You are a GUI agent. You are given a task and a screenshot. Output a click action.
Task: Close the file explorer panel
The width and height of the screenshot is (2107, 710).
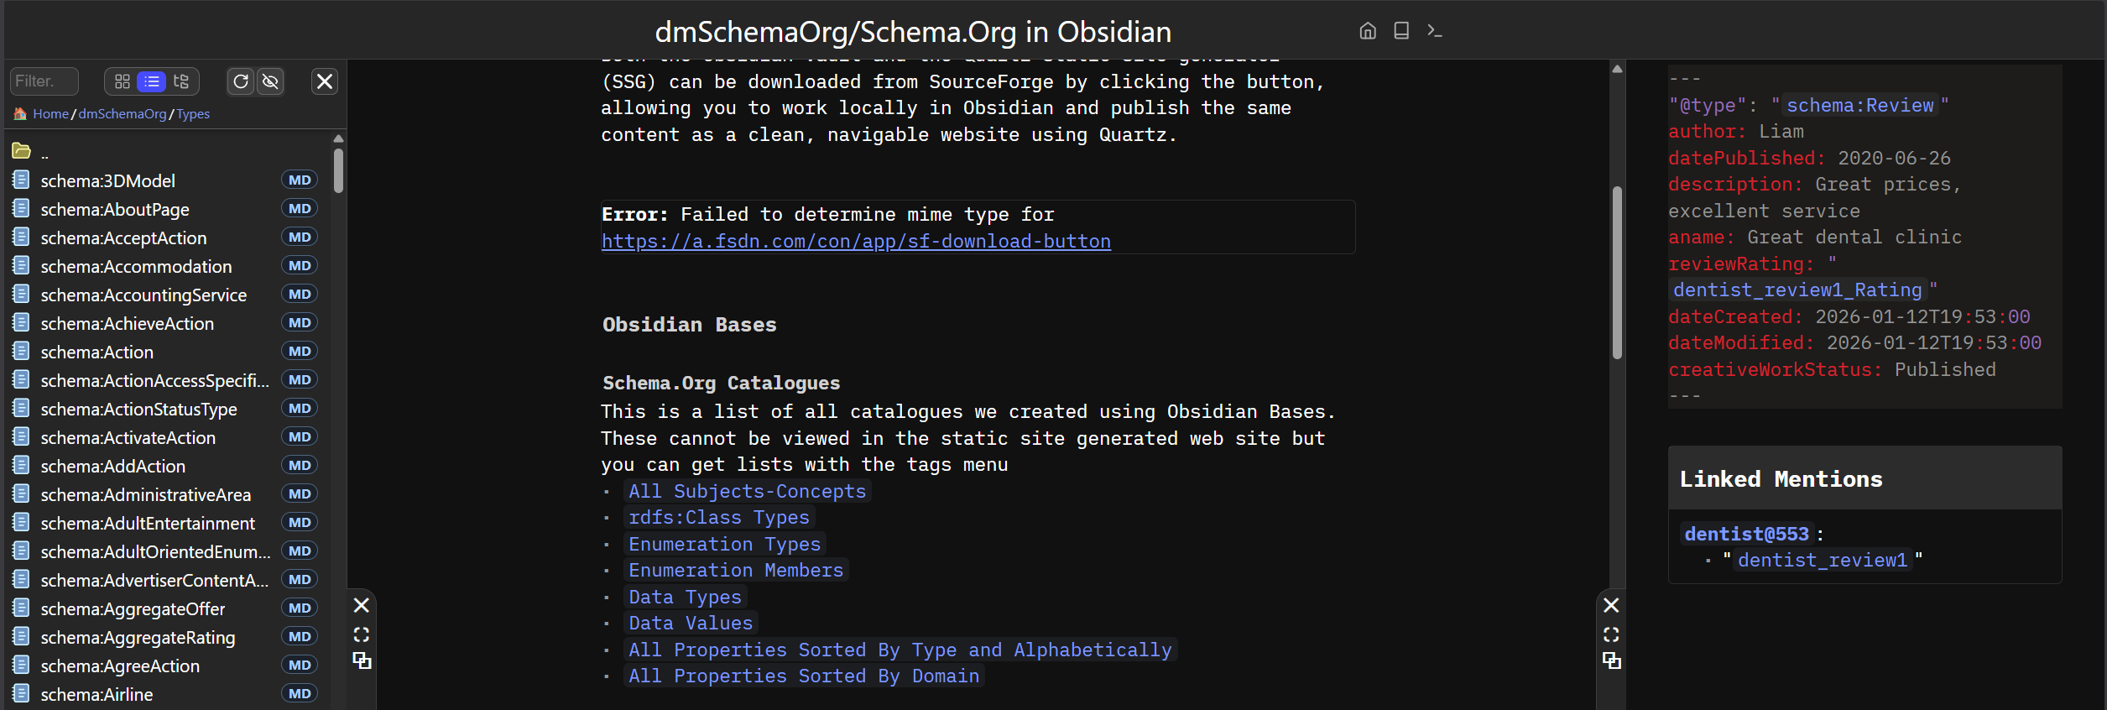325,81
